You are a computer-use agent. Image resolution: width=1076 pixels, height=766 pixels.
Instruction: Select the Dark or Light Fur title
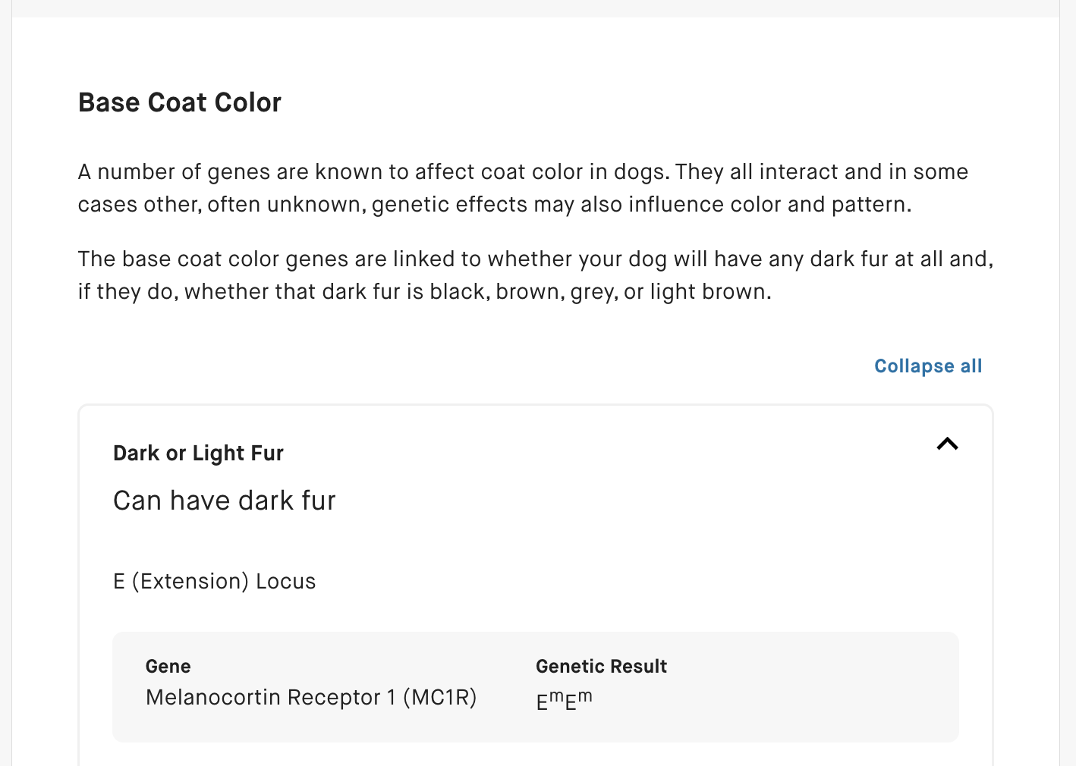(x=198, y=454)
